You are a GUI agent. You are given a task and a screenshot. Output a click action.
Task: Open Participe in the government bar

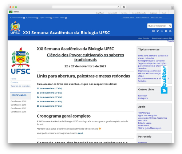coord(124,13)
